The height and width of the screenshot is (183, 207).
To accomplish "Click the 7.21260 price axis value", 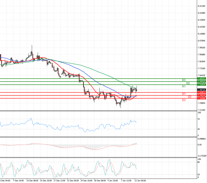I will 202,110.
